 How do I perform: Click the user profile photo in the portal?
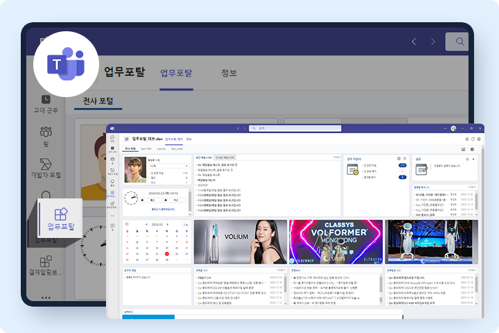click(135, 170)
